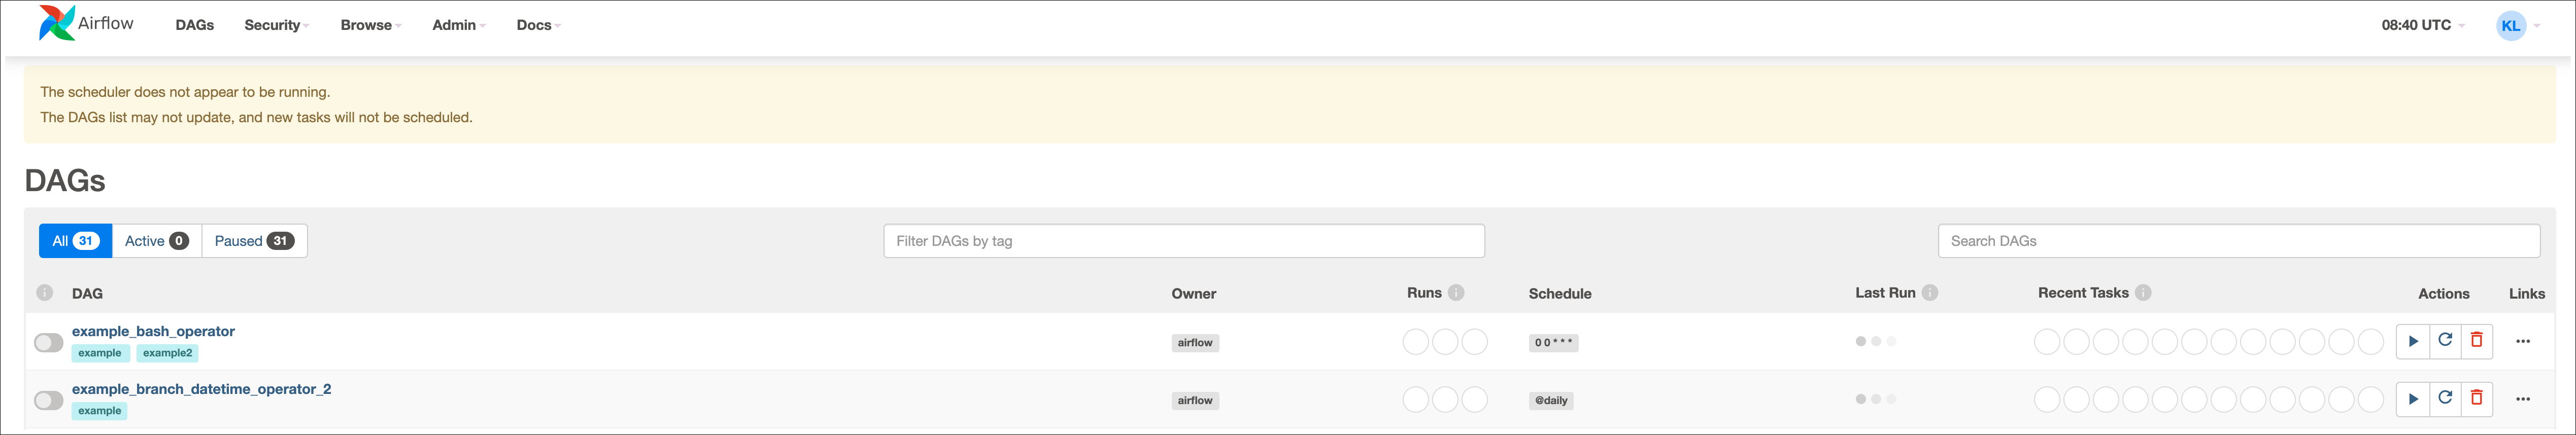Unpause the example_branch_datetime_operator_2 DAG toggle
The width and height of the screenshot is (2576, 435).
pos(49,401)
